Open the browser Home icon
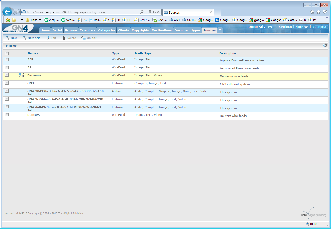This screenshot has height=229, width=331. point(312,12)
